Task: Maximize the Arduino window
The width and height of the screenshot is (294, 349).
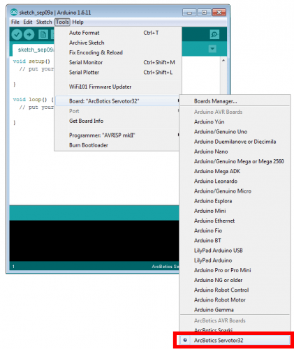Action: (204, 13)
